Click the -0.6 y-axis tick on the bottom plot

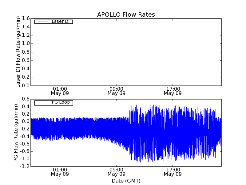(x=25, y=144)
